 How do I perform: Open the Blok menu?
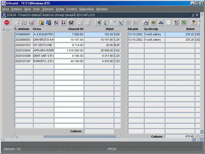(x=28, y=9)
